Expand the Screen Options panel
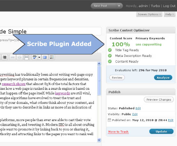The height and width of the screenshot is (146, 177). tap(149, 14)
